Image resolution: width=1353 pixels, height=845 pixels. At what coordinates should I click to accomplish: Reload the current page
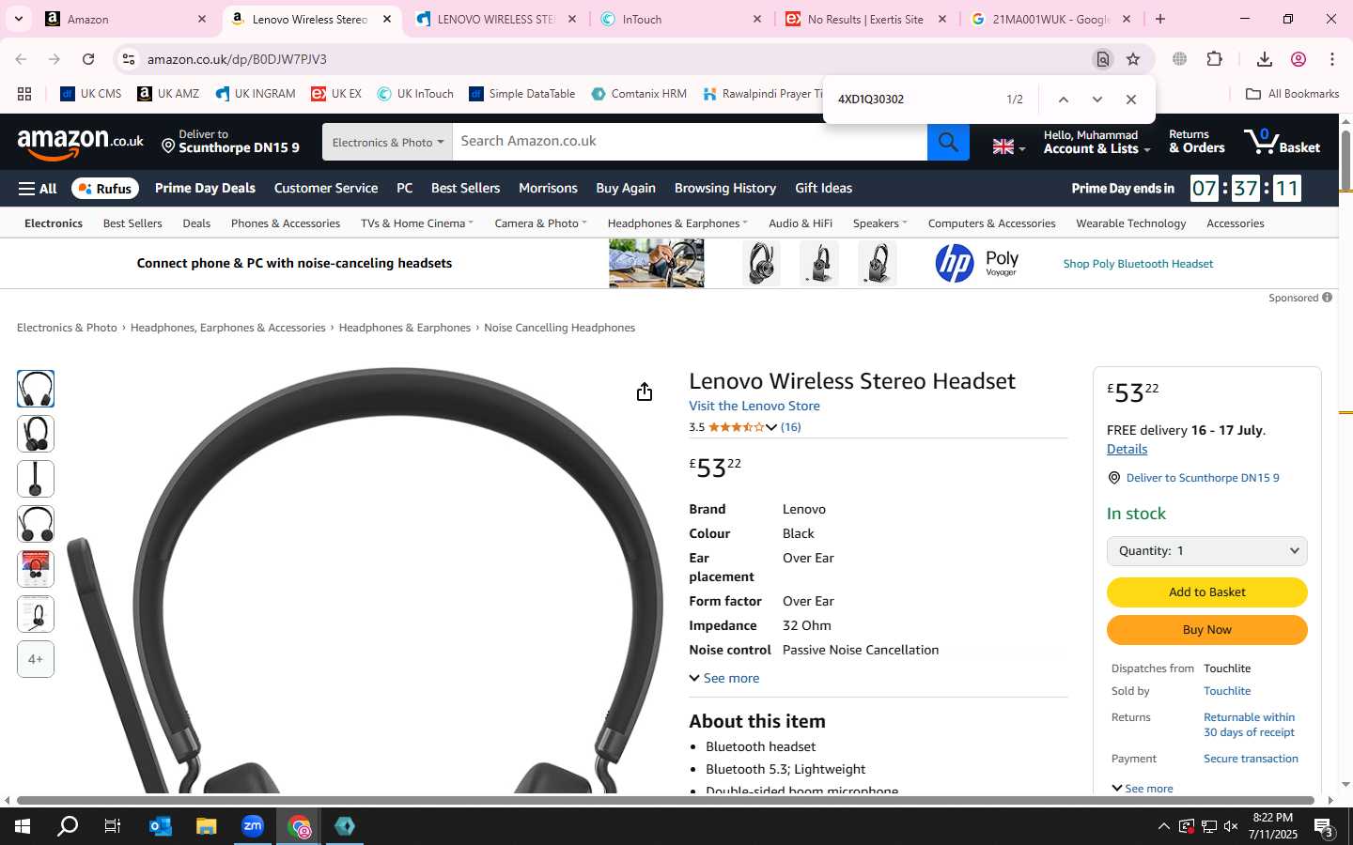pyautogui.click(x=88, y=59)
